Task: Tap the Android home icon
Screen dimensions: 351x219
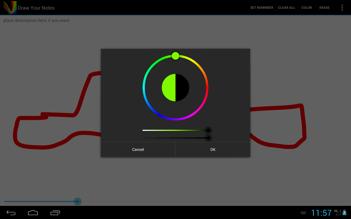Action: (x=33, y=213)
